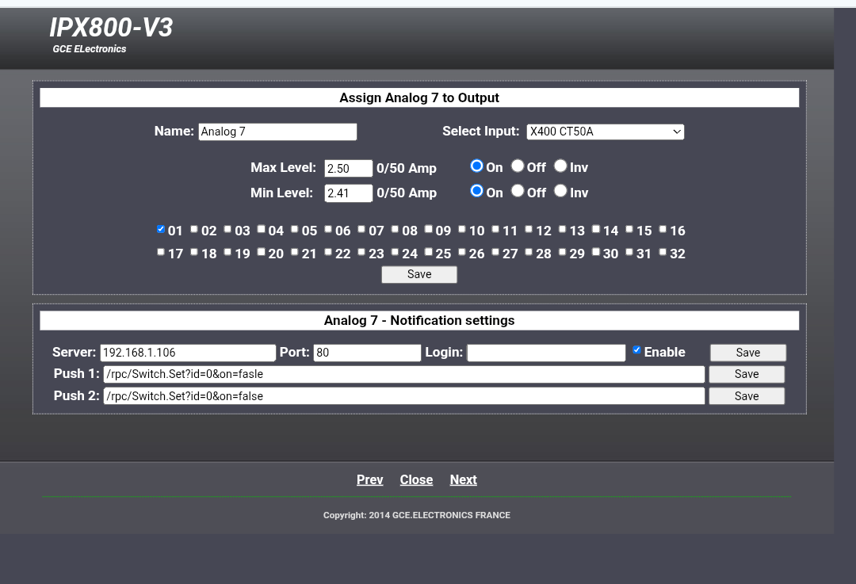
Task: Check output 17 checkbox
Action: pyautogui.click(x=160, y=252)
